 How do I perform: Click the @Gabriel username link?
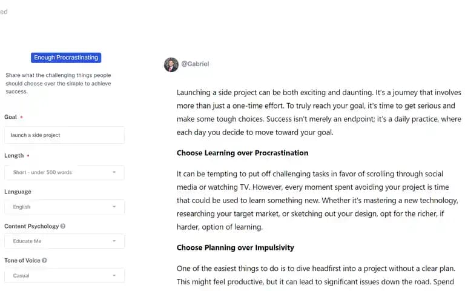(x=195, y=64)
